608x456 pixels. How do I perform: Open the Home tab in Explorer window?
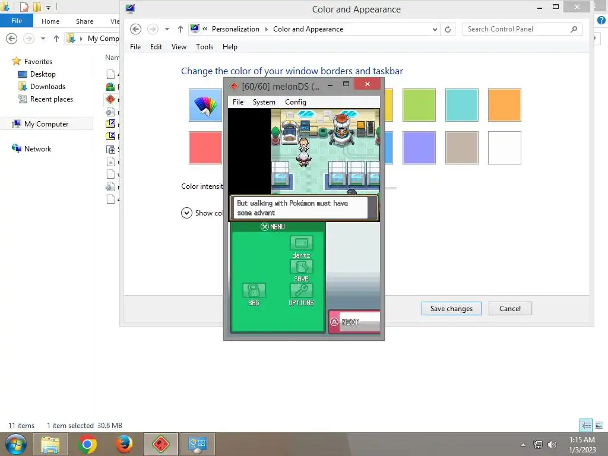(x=50, y=21)
